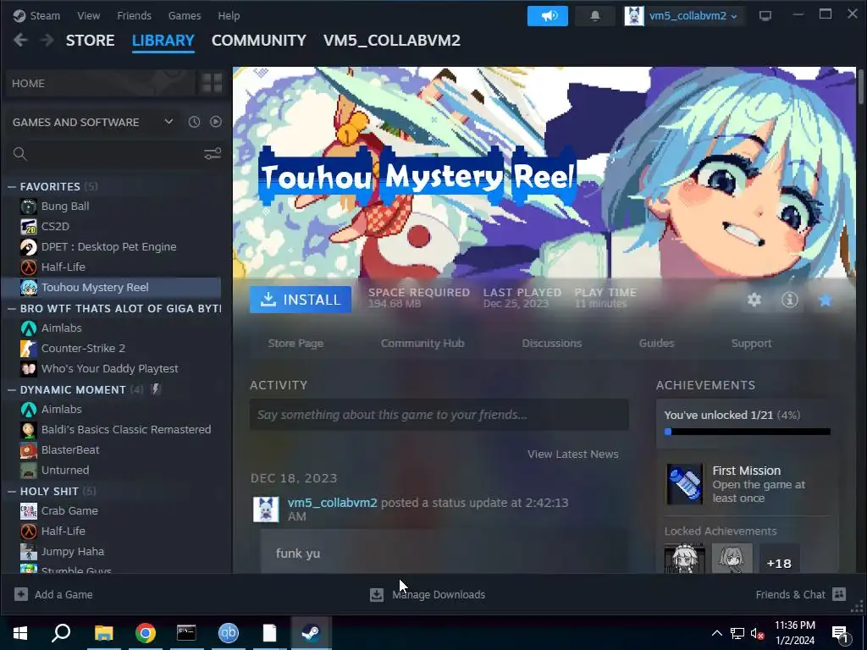
Task: Switch library to grid collections view
Action: [x=212, y=83]
